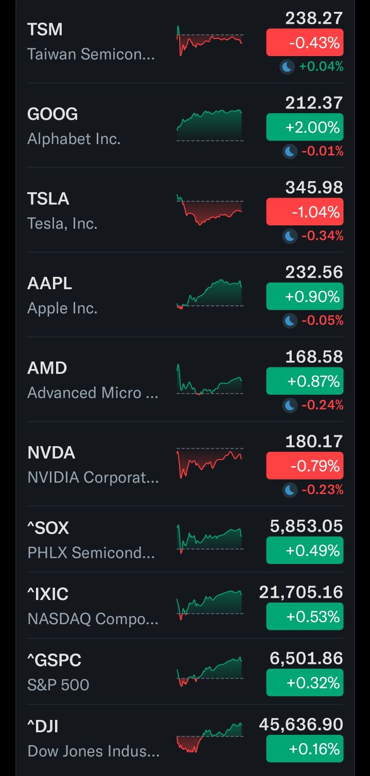
Task: Select the ^DJI price 45,636.90
Action: pos(301,725)
